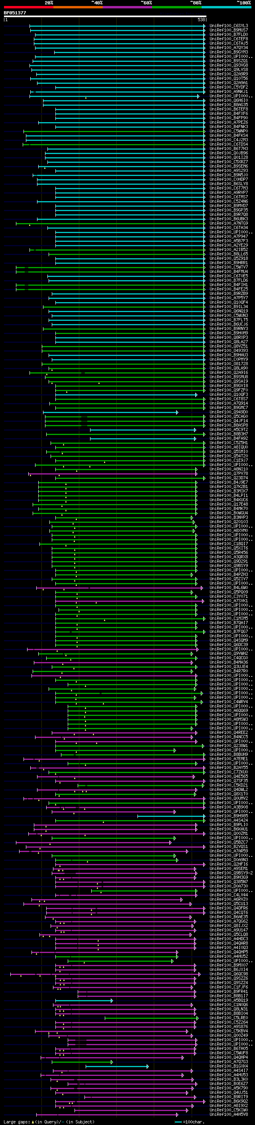Click the cyan ~100% identity legend bar
This screenshot has width=255, height=1125.
click(x=226, y=7)
